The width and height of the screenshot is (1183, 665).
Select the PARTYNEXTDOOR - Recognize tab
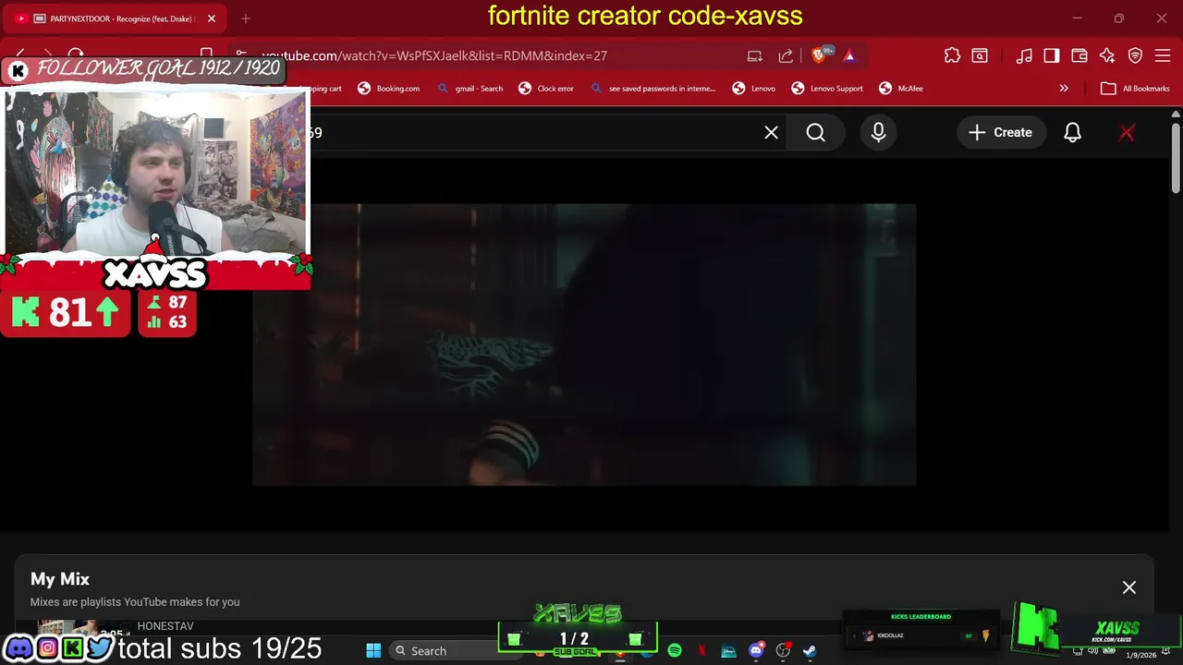click(x=115, y=18)
